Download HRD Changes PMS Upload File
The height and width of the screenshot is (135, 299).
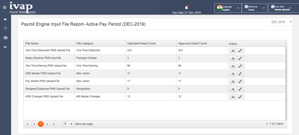[233, 97]
